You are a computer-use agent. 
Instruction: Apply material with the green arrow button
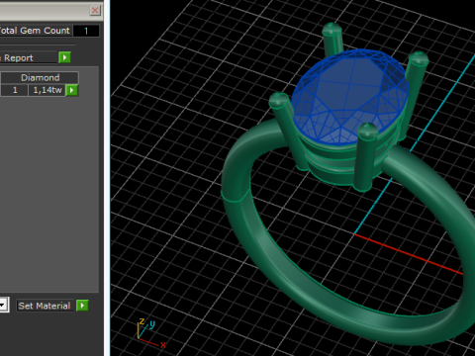82,306
